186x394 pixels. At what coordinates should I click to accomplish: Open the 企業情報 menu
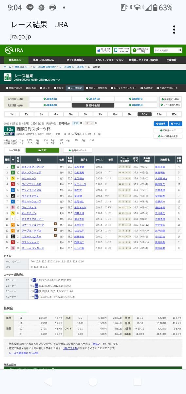[172, 60]
